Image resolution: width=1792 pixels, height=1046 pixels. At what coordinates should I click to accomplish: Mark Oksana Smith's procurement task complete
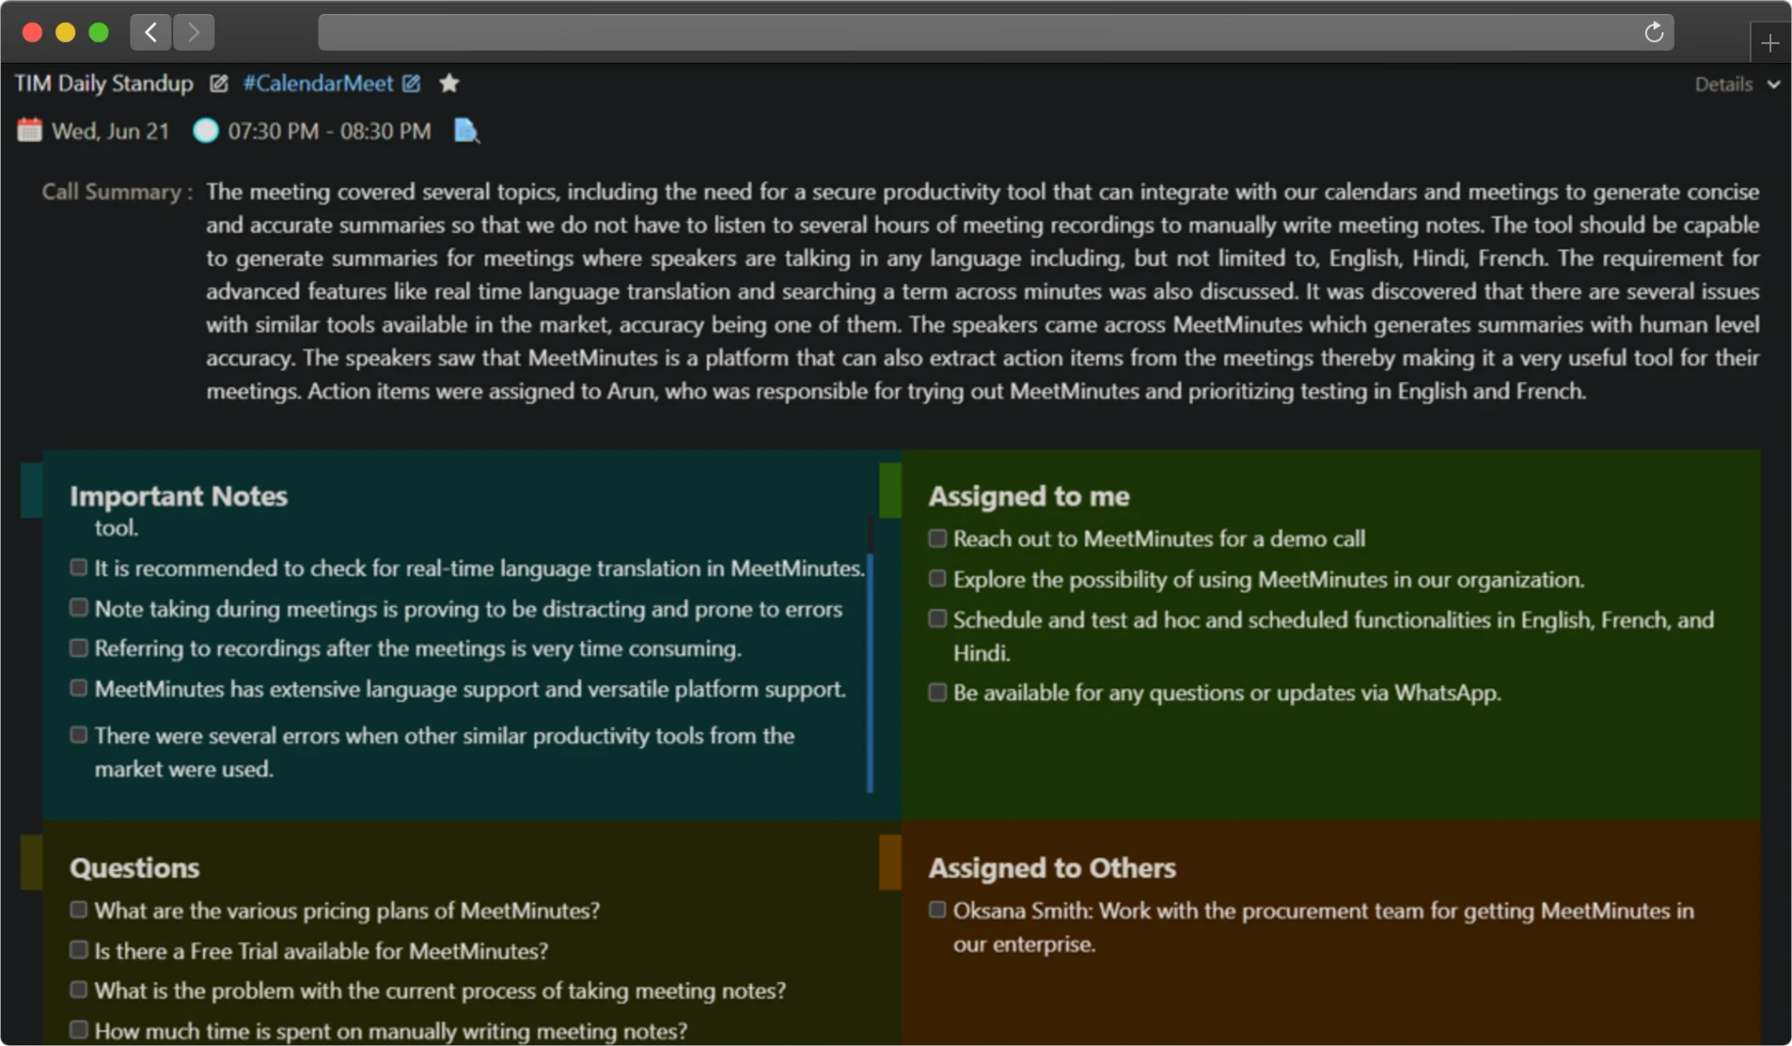pyautogui.click(x=936, y=909)
